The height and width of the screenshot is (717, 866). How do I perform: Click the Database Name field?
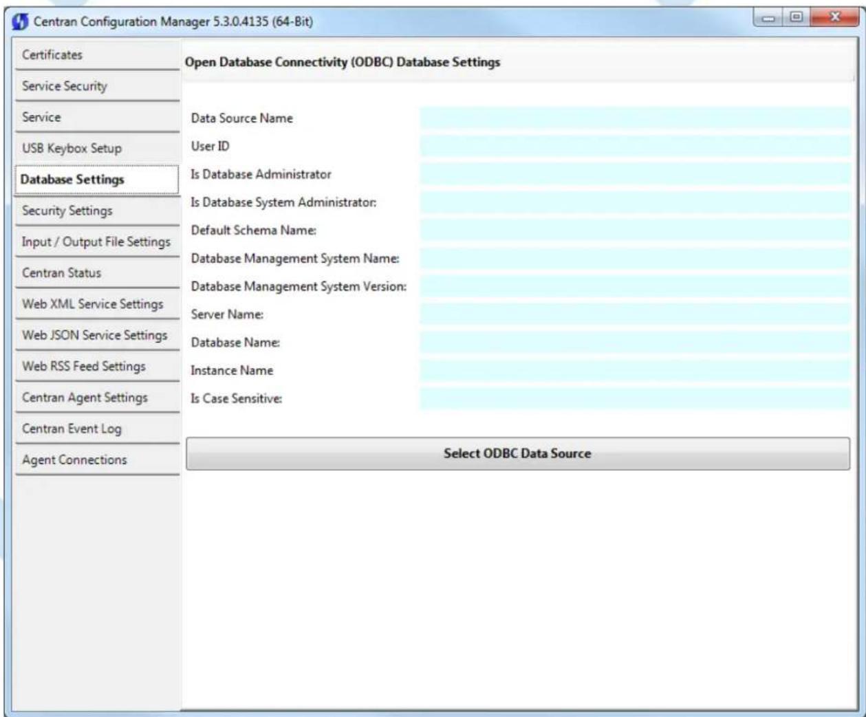[635, 342]
